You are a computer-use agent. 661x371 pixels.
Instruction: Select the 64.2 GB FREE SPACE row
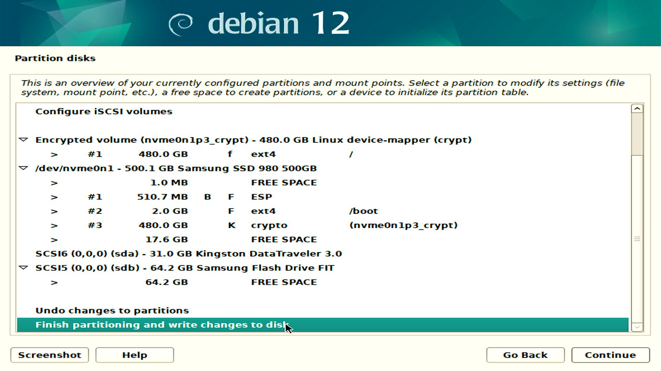[323, 282]
